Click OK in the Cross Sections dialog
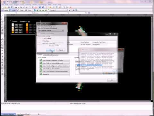Image resolution: width=154 pixels, height=116 pixels. click(x=50, y=50)
